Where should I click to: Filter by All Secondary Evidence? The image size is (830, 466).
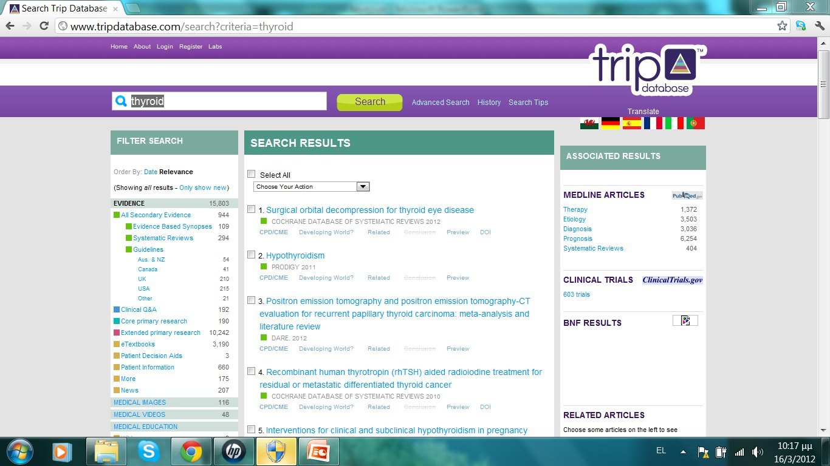point(156,215)
